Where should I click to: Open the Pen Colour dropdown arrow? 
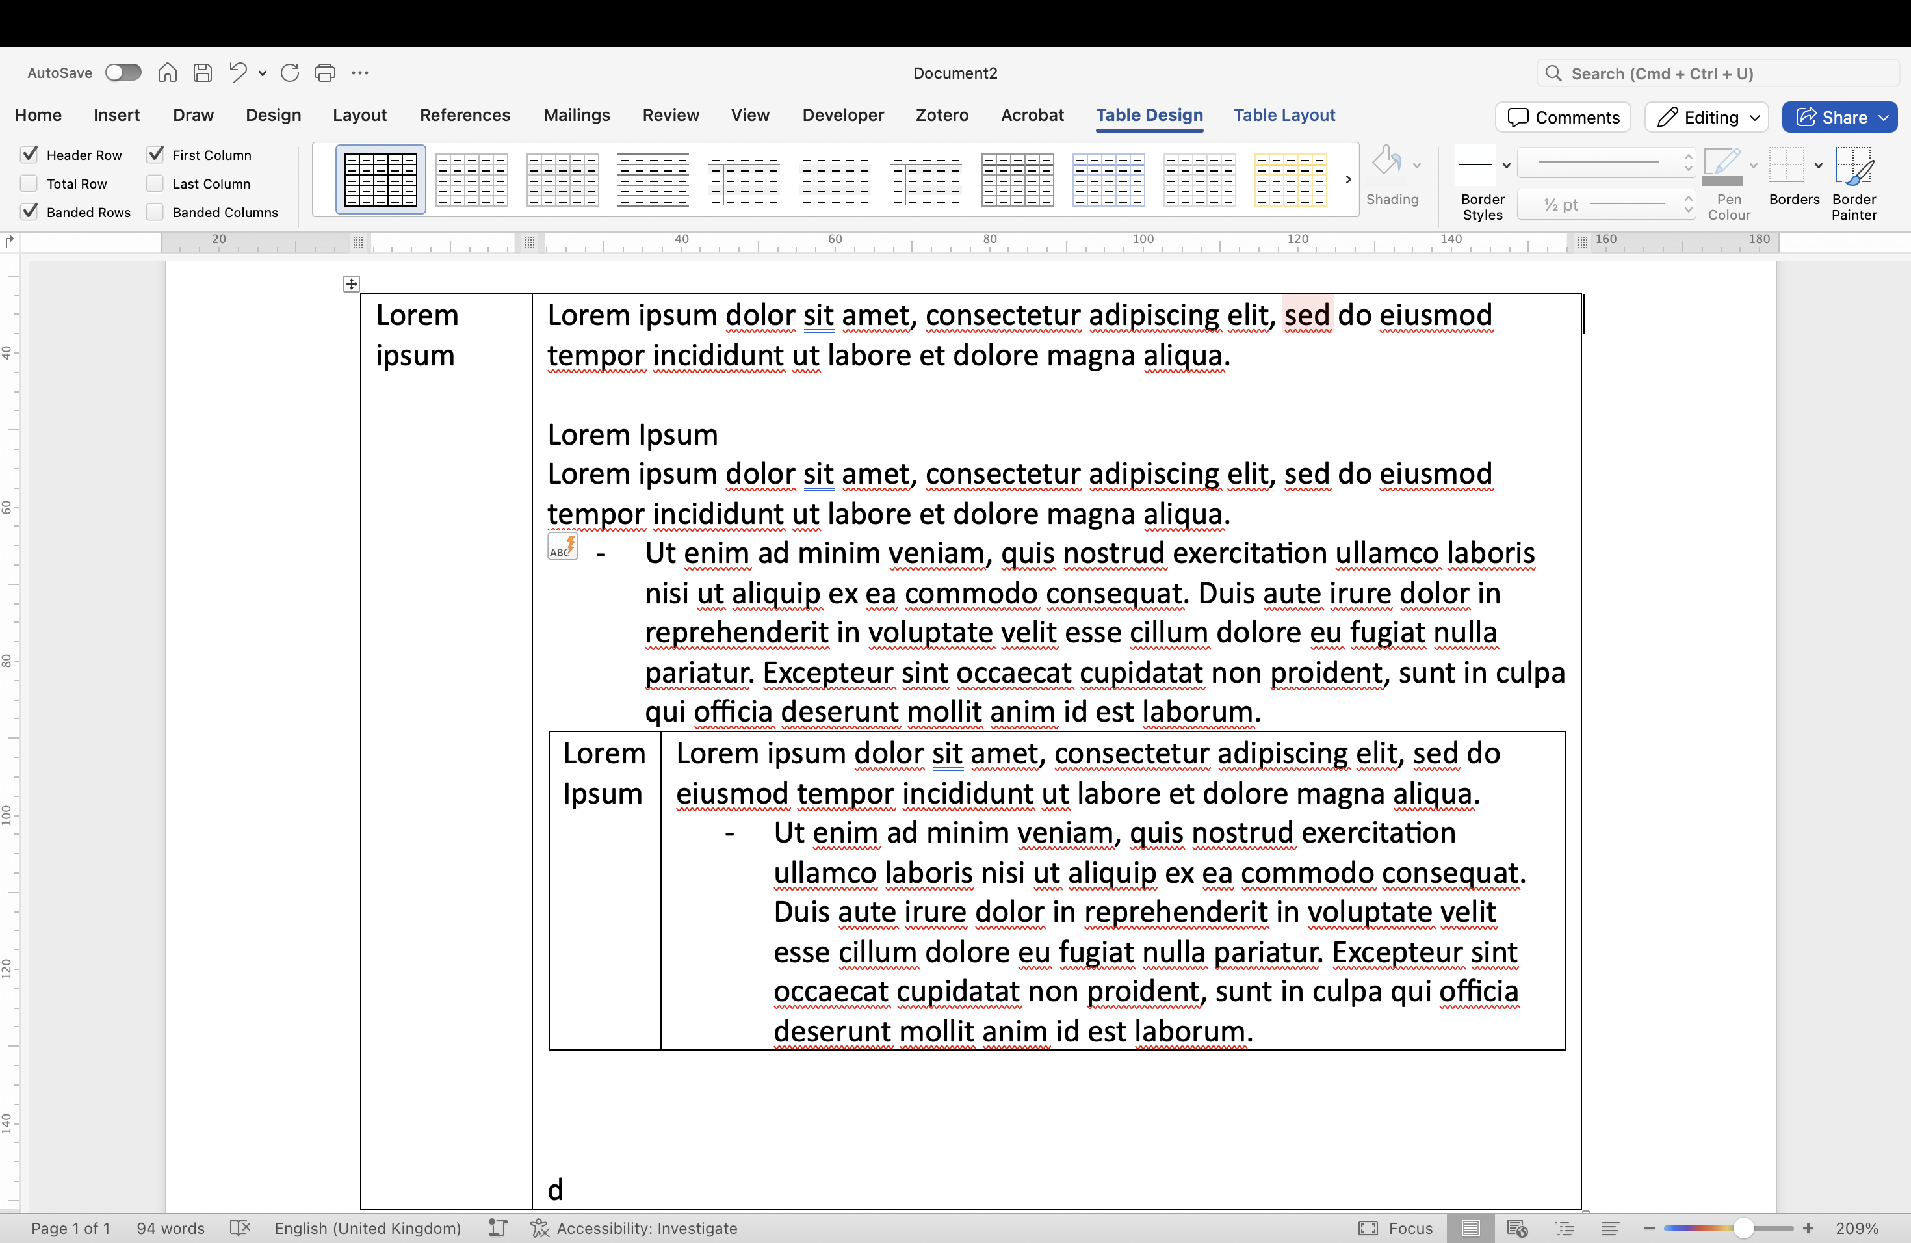(1754, 165)
